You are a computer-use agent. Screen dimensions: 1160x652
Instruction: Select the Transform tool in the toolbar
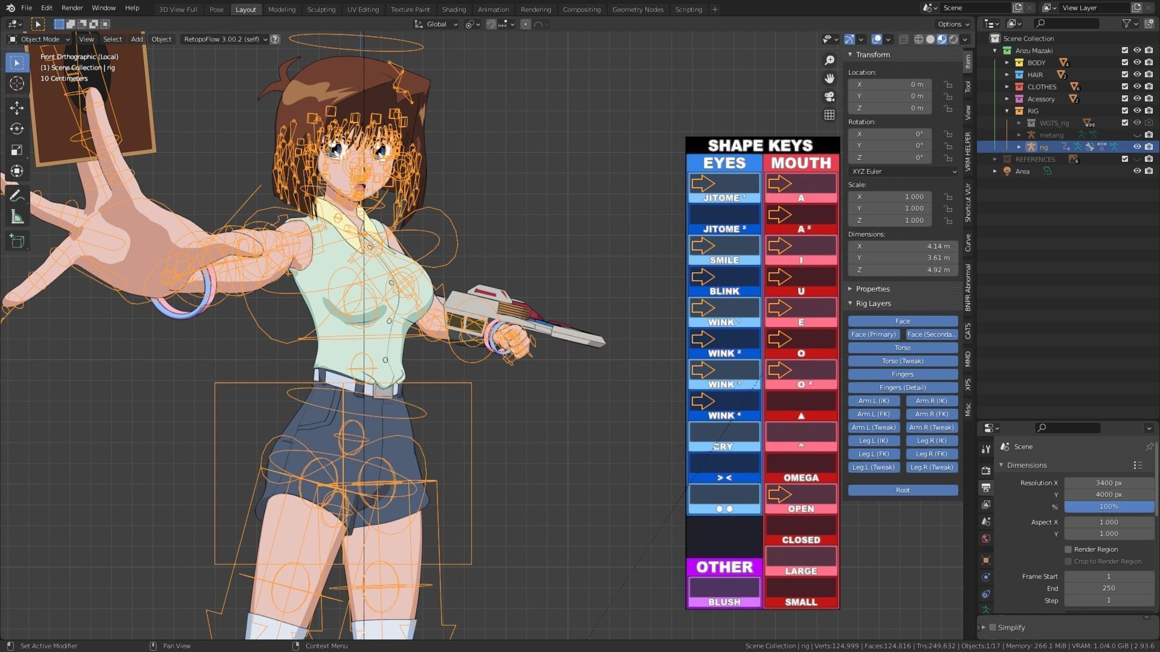click(17, 171)
